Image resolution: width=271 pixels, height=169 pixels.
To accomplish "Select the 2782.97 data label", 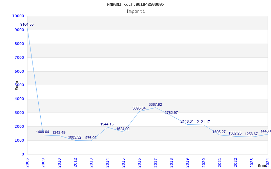I will [171, 113].
